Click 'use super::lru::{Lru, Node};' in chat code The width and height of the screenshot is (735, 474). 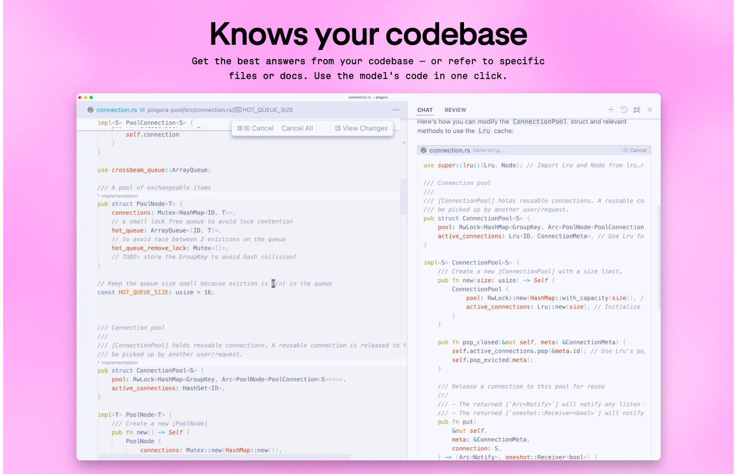coord(473,165)
